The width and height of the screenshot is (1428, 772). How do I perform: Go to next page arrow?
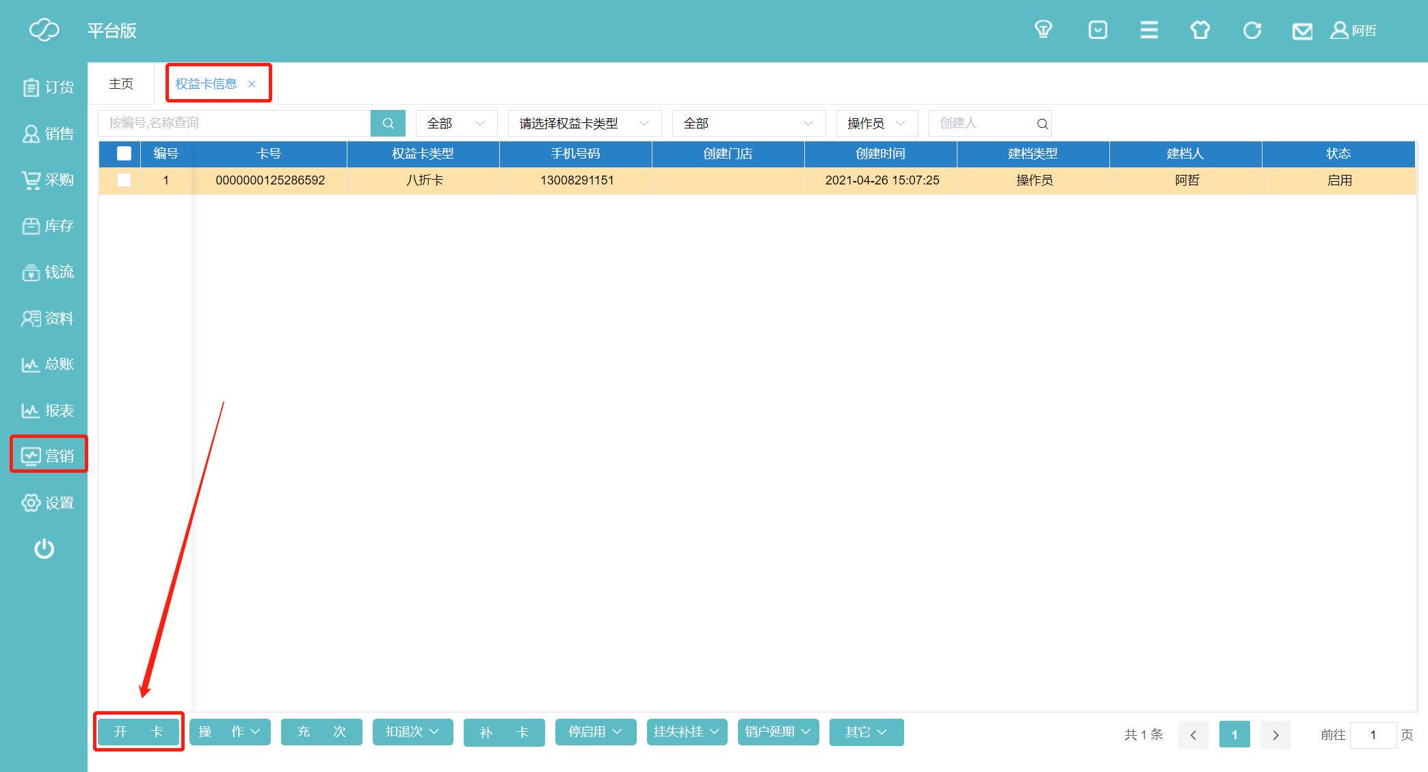[1275, 735]
